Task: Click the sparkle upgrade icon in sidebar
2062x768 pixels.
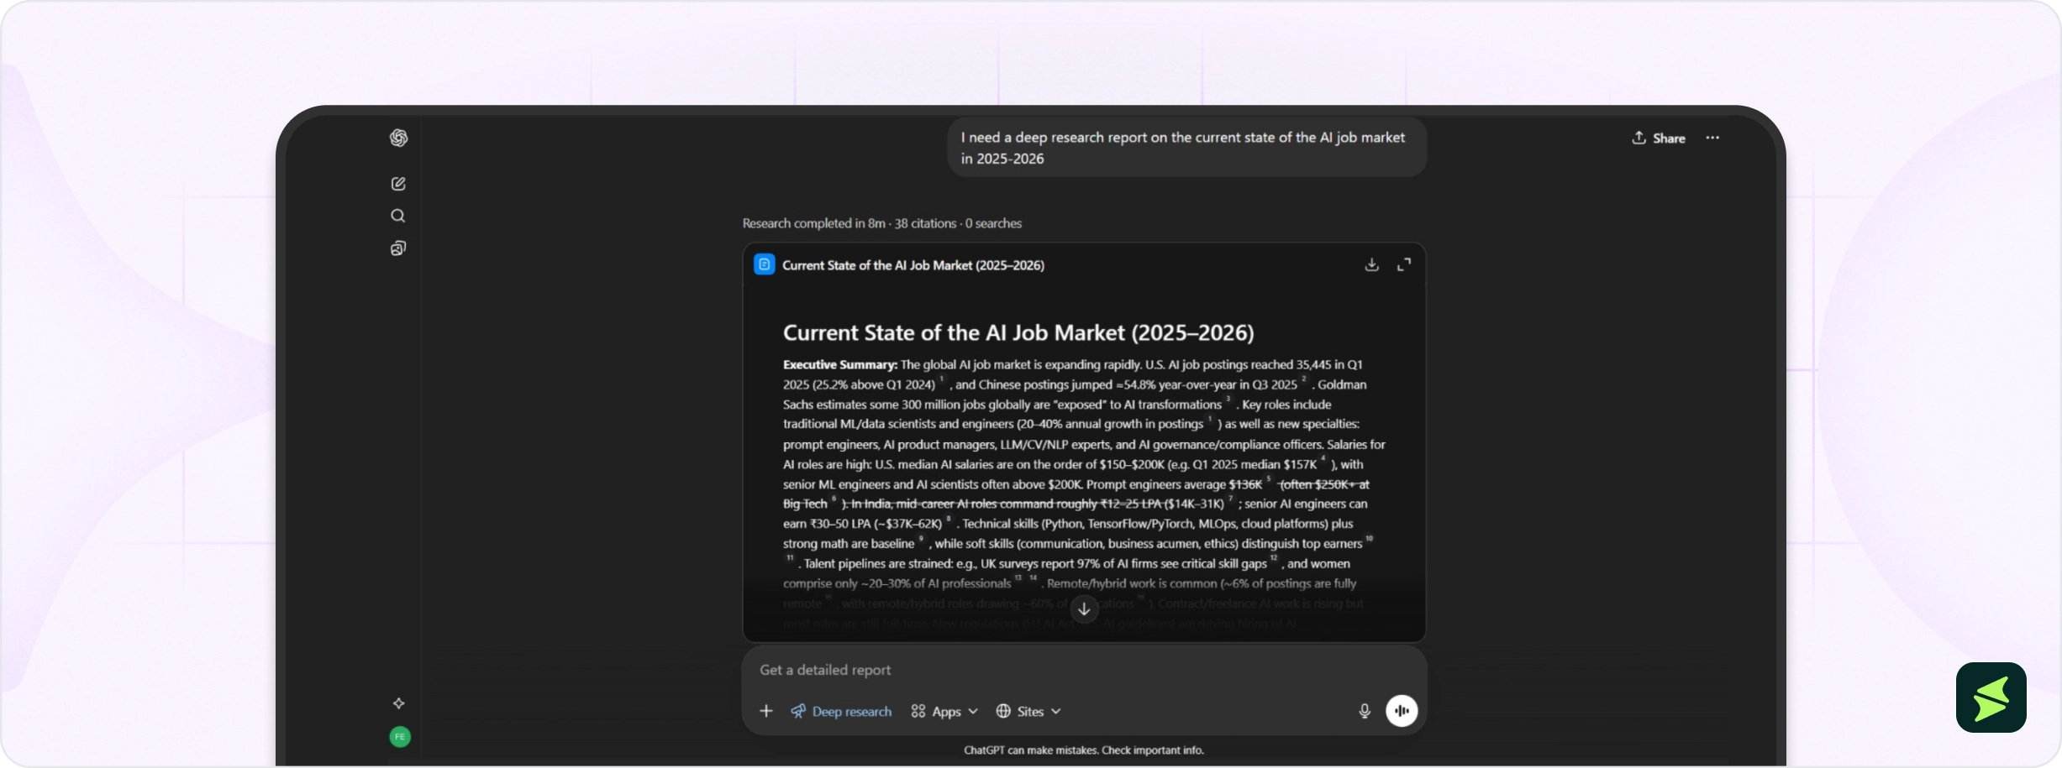Action: pyautogui.click(x=399, y=703)
